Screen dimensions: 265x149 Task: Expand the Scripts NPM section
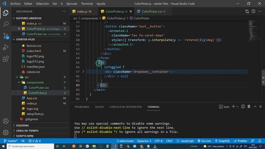click(x=41, y=136)
